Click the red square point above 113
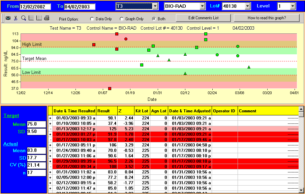Screen dimensions: 305x194 (117, 34)
